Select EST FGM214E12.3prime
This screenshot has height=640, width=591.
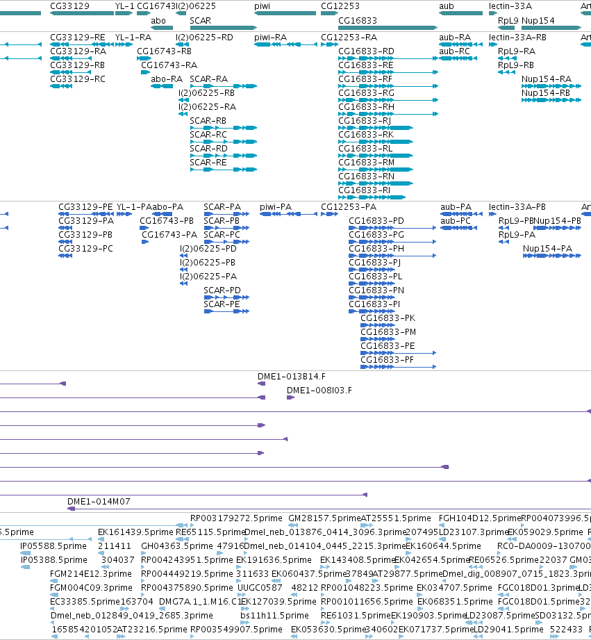[91, 573]
